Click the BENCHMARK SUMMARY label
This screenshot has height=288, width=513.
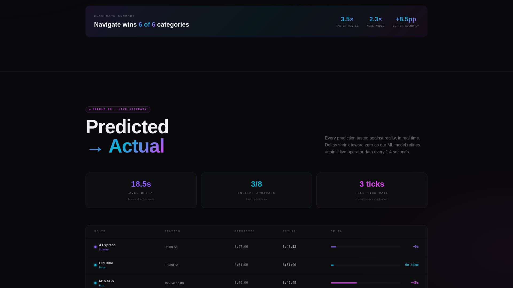(114, 16)
